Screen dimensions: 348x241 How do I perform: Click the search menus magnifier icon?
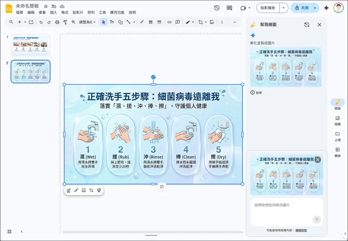tap(11, 22)
